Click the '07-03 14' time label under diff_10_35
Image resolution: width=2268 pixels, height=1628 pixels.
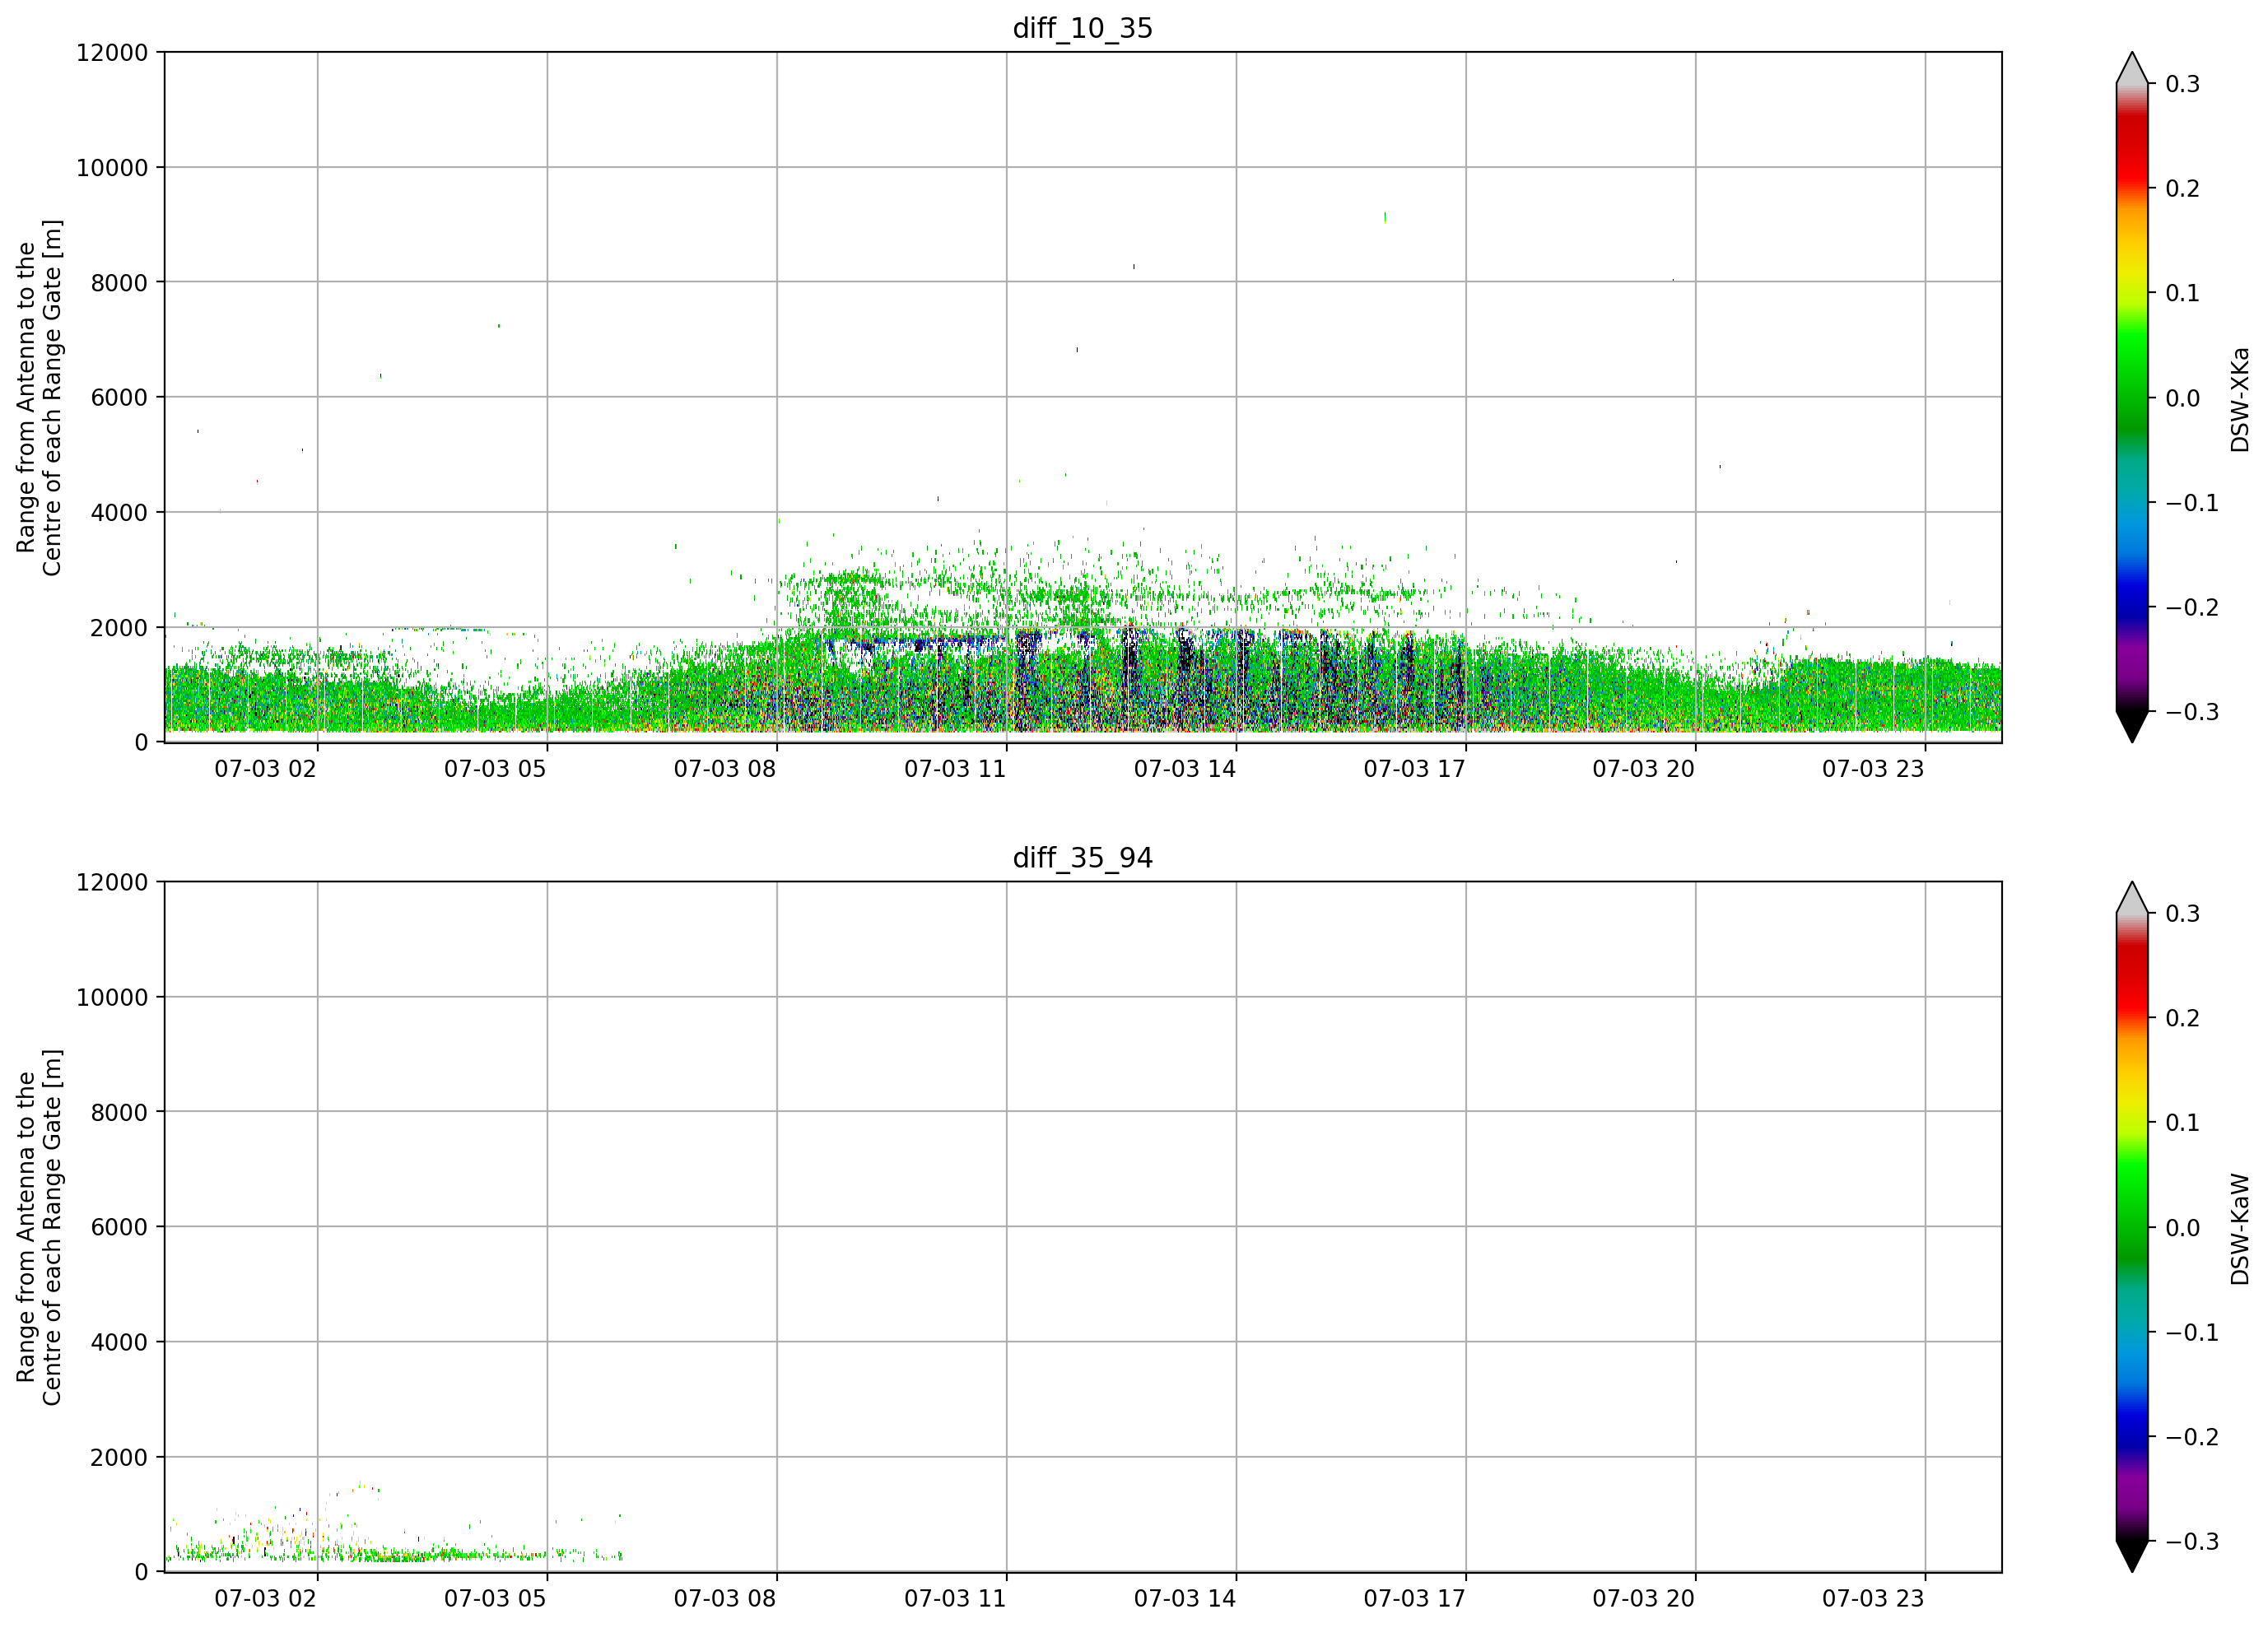pyautogui.click(x=1185, y=769)
